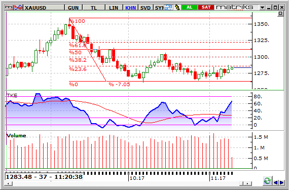Click the 1325. price axis label
Screen dimensions: 289x190
pyautogui.click(x=261, y=41)
